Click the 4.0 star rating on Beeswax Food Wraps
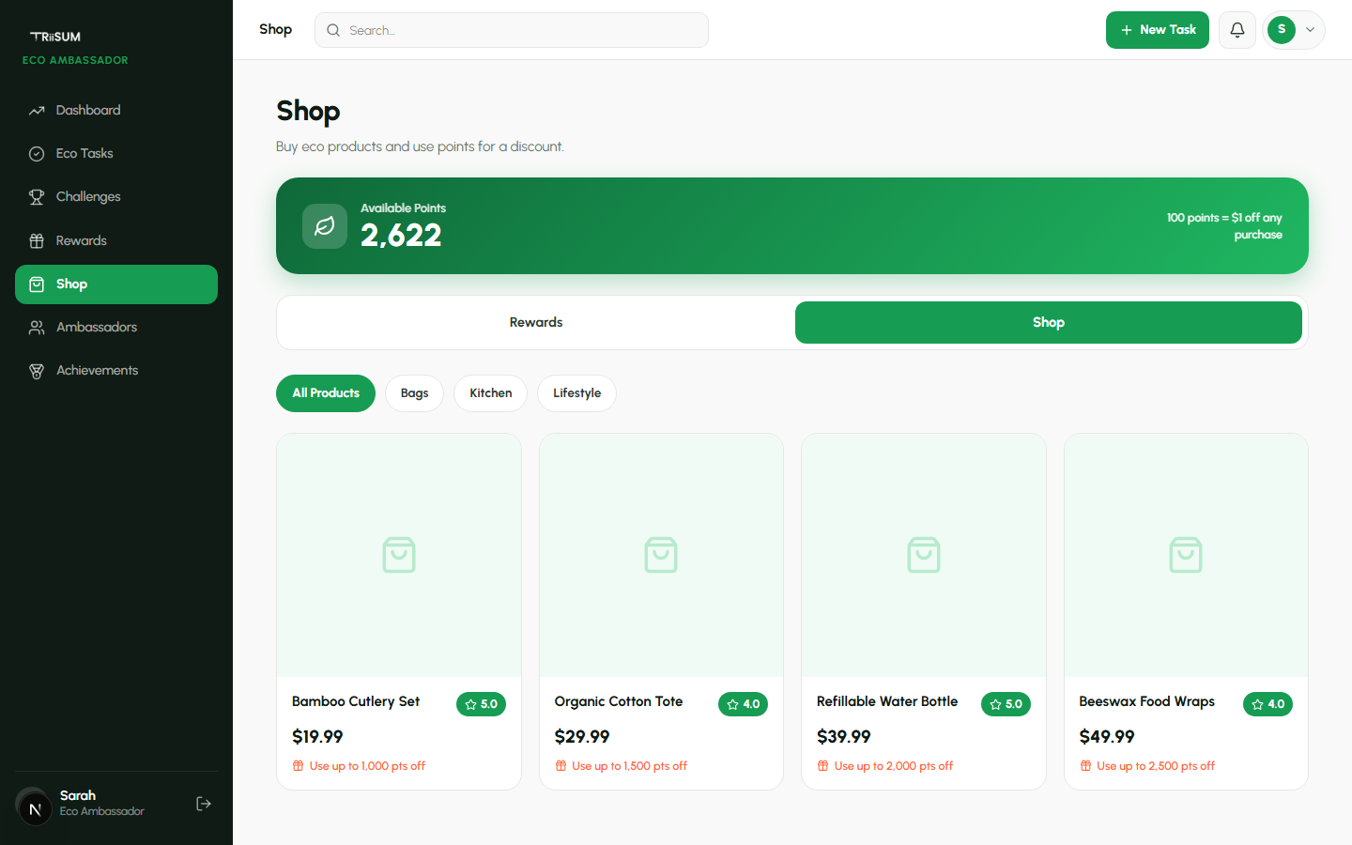This screenshot has height=845, width=1352. point(1267,704)
